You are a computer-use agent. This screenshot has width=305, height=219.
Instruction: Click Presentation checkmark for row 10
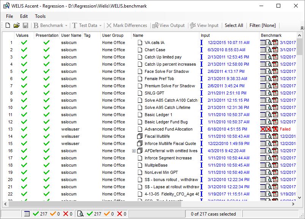coord(46,107)
